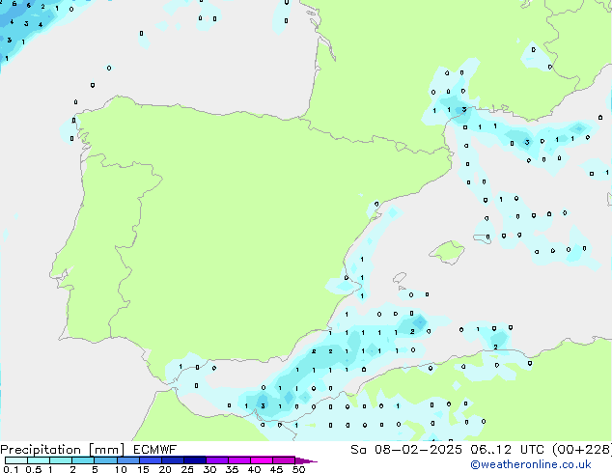
Task: Click the legend tick label '50'
Action: click(298, 469)
